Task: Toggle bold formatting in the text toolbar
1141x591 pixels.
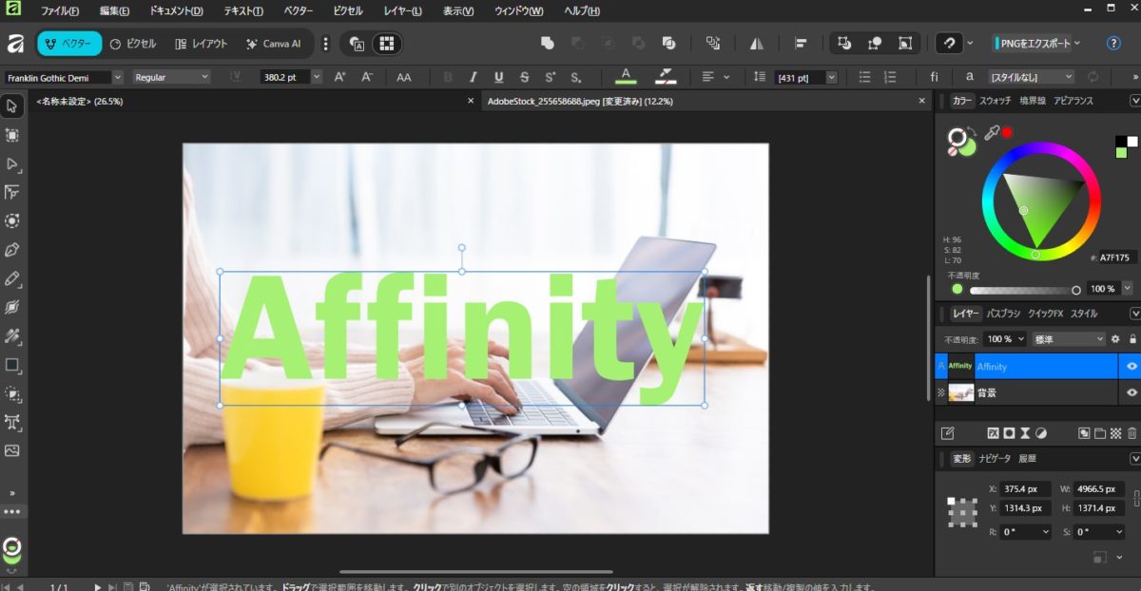Action: pyautogui.click(x=448, y=77)
